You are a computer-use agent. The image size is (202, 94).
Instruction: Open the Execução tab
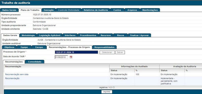pos(49,10)
